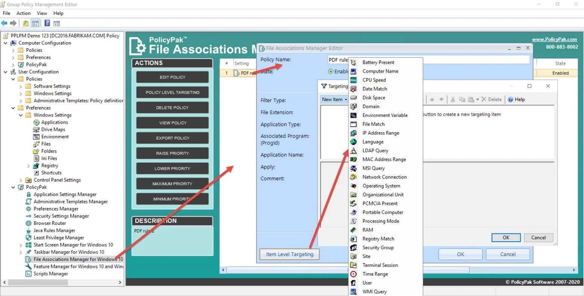
Task: Expand Start Screen Manager for Windows 10
Action: [x=21, y=245]
